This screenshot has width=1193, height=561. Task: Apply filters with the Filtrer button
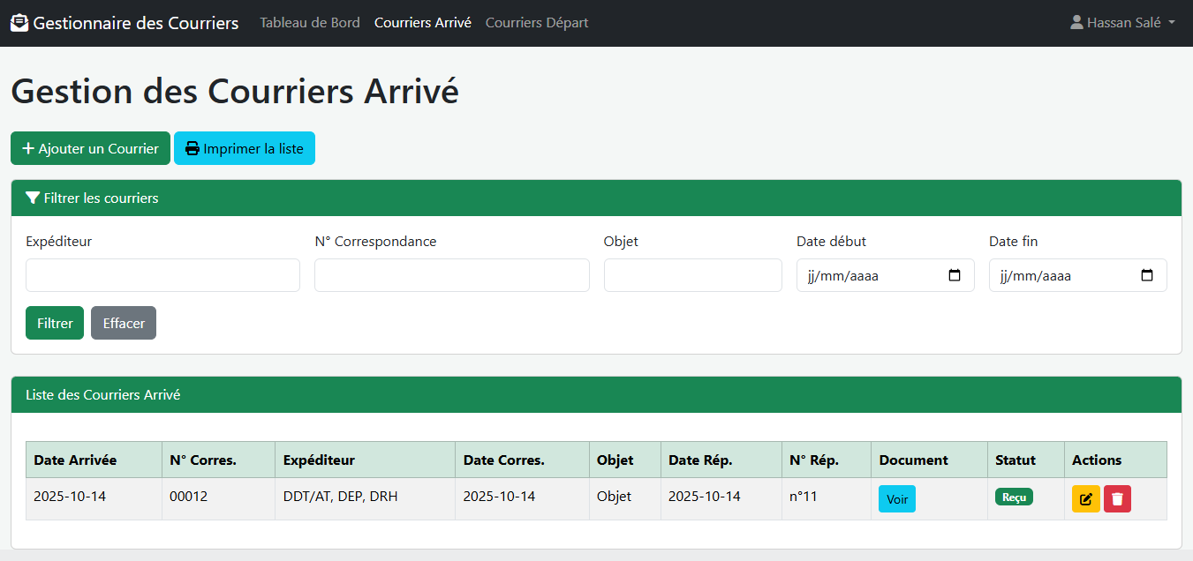[55, 323]
